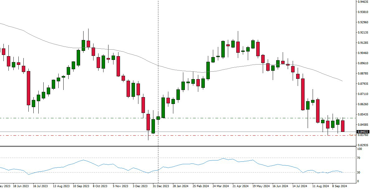This screenshot has width=370, height=189.
Task: Click the 8 Sep 2024 date label
Action: pyautogui.click(x=339, y=186)
